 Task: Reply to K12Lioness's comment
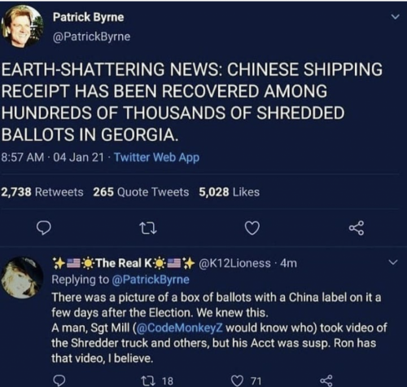[x=59, y=380]
